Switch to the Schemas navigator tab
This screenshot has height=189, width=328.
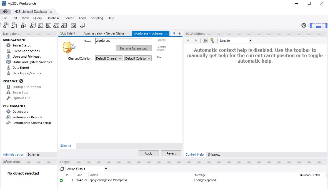(34, 154)
